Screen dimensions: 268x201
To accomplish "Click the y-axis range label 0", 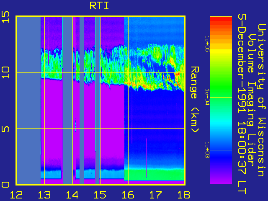I will click(5, 185).
